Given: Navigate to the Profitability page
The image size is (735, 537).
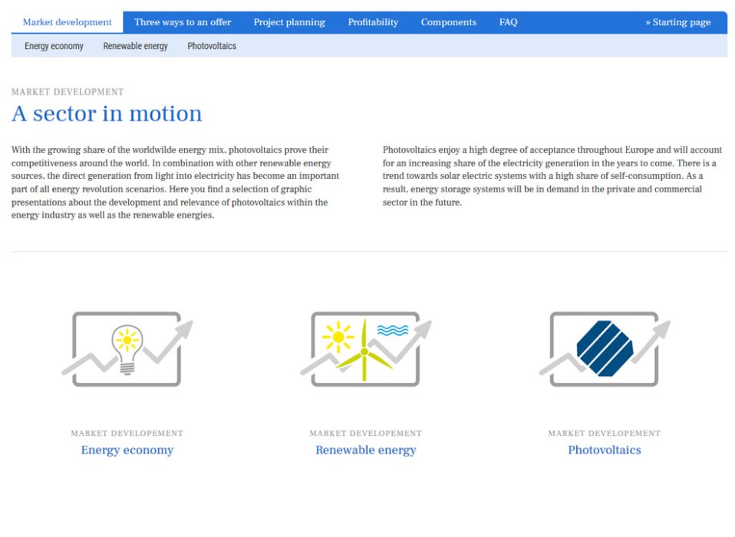Looking at the screenshot, I should point(373,22).
